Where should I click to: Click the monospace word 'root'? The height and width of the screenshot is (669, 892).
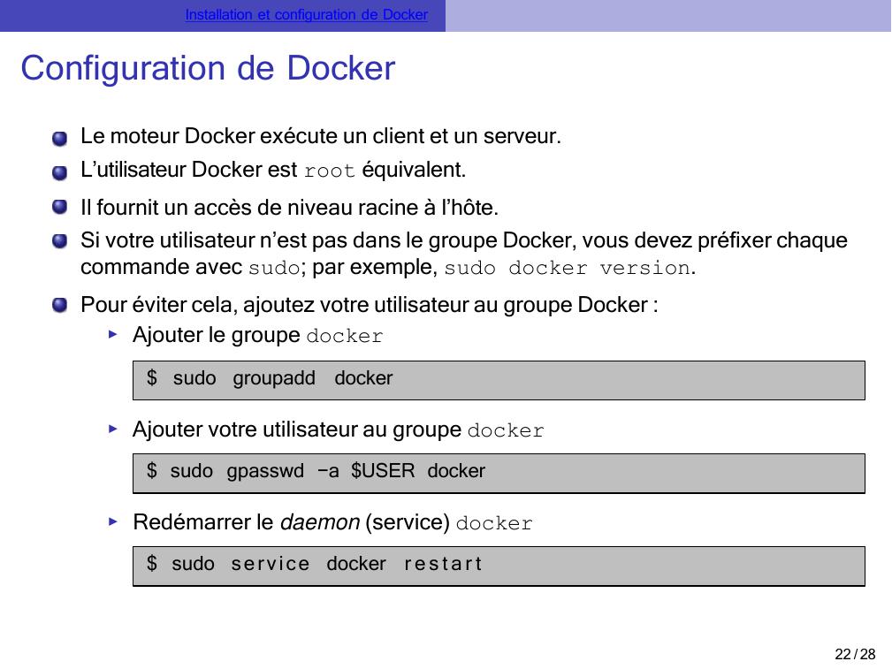pos(329,171)
